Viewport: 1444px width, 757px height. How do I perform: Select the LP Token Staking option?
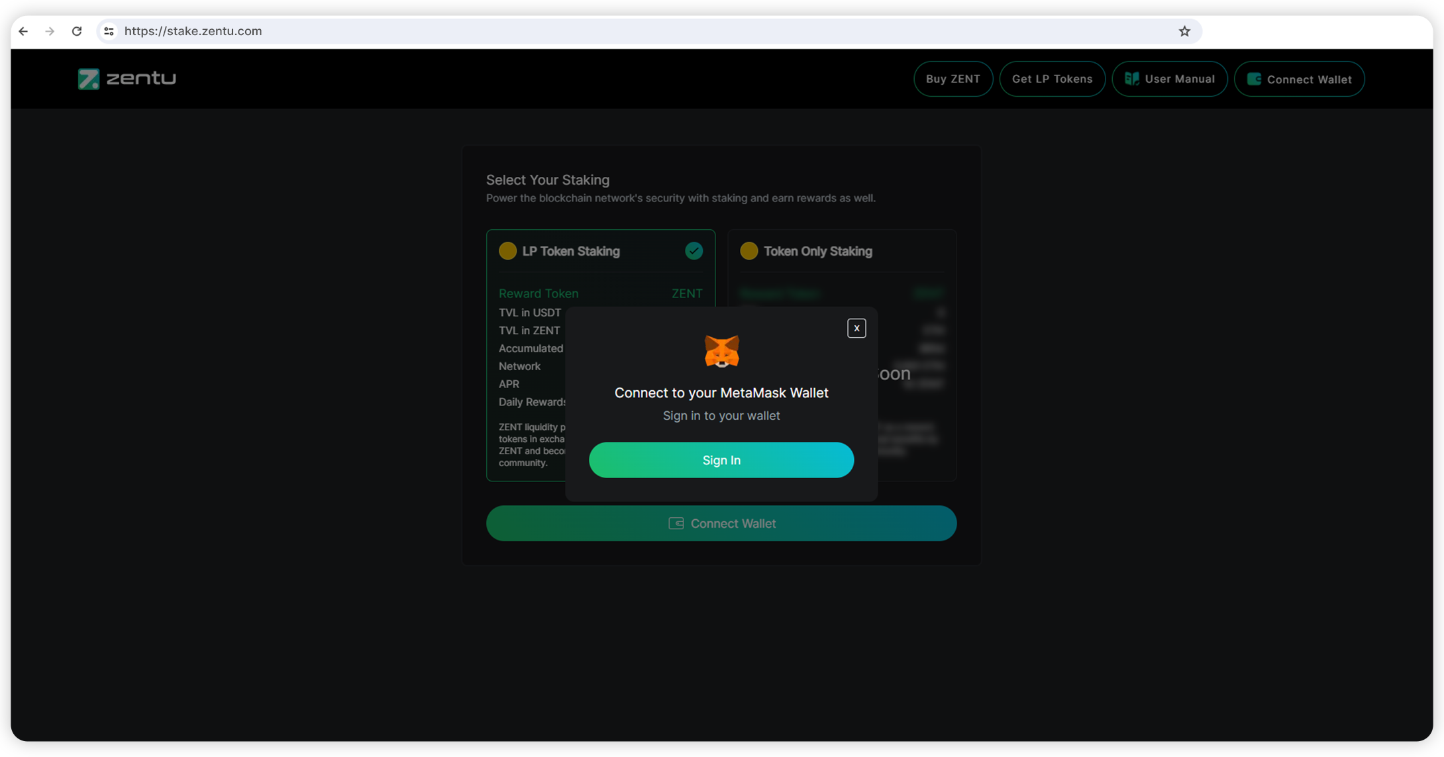571,252
